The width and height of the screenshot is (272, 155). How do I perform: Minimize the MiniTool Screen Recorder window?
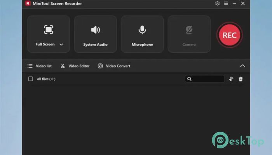click(x=234, y=3)
